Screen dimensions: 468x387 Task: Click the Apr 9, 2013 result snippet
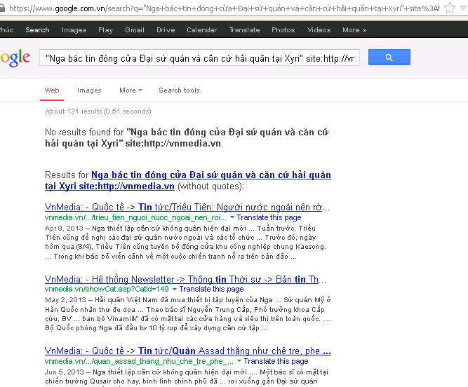(x=186, y=242)
